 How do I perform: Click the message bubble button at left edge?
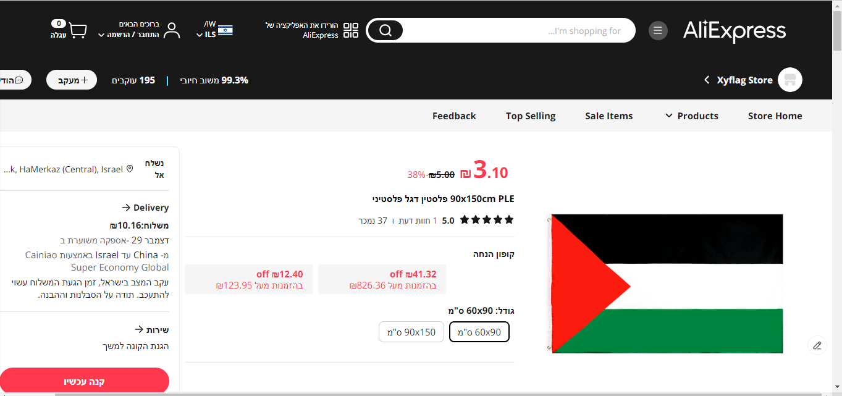point(15,80)
